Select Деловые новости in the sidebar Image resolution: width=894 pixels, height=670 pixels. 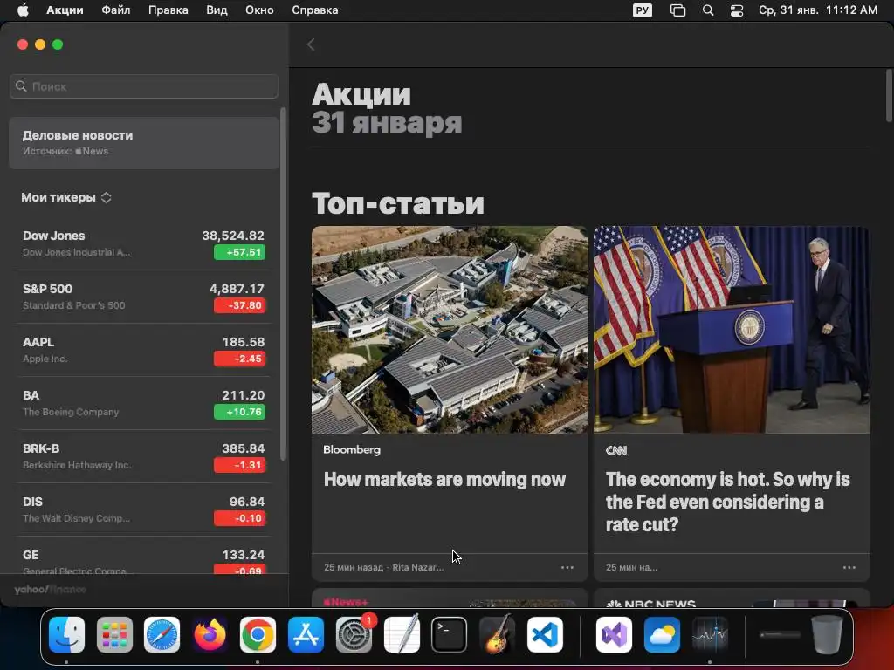click(144, 143)
